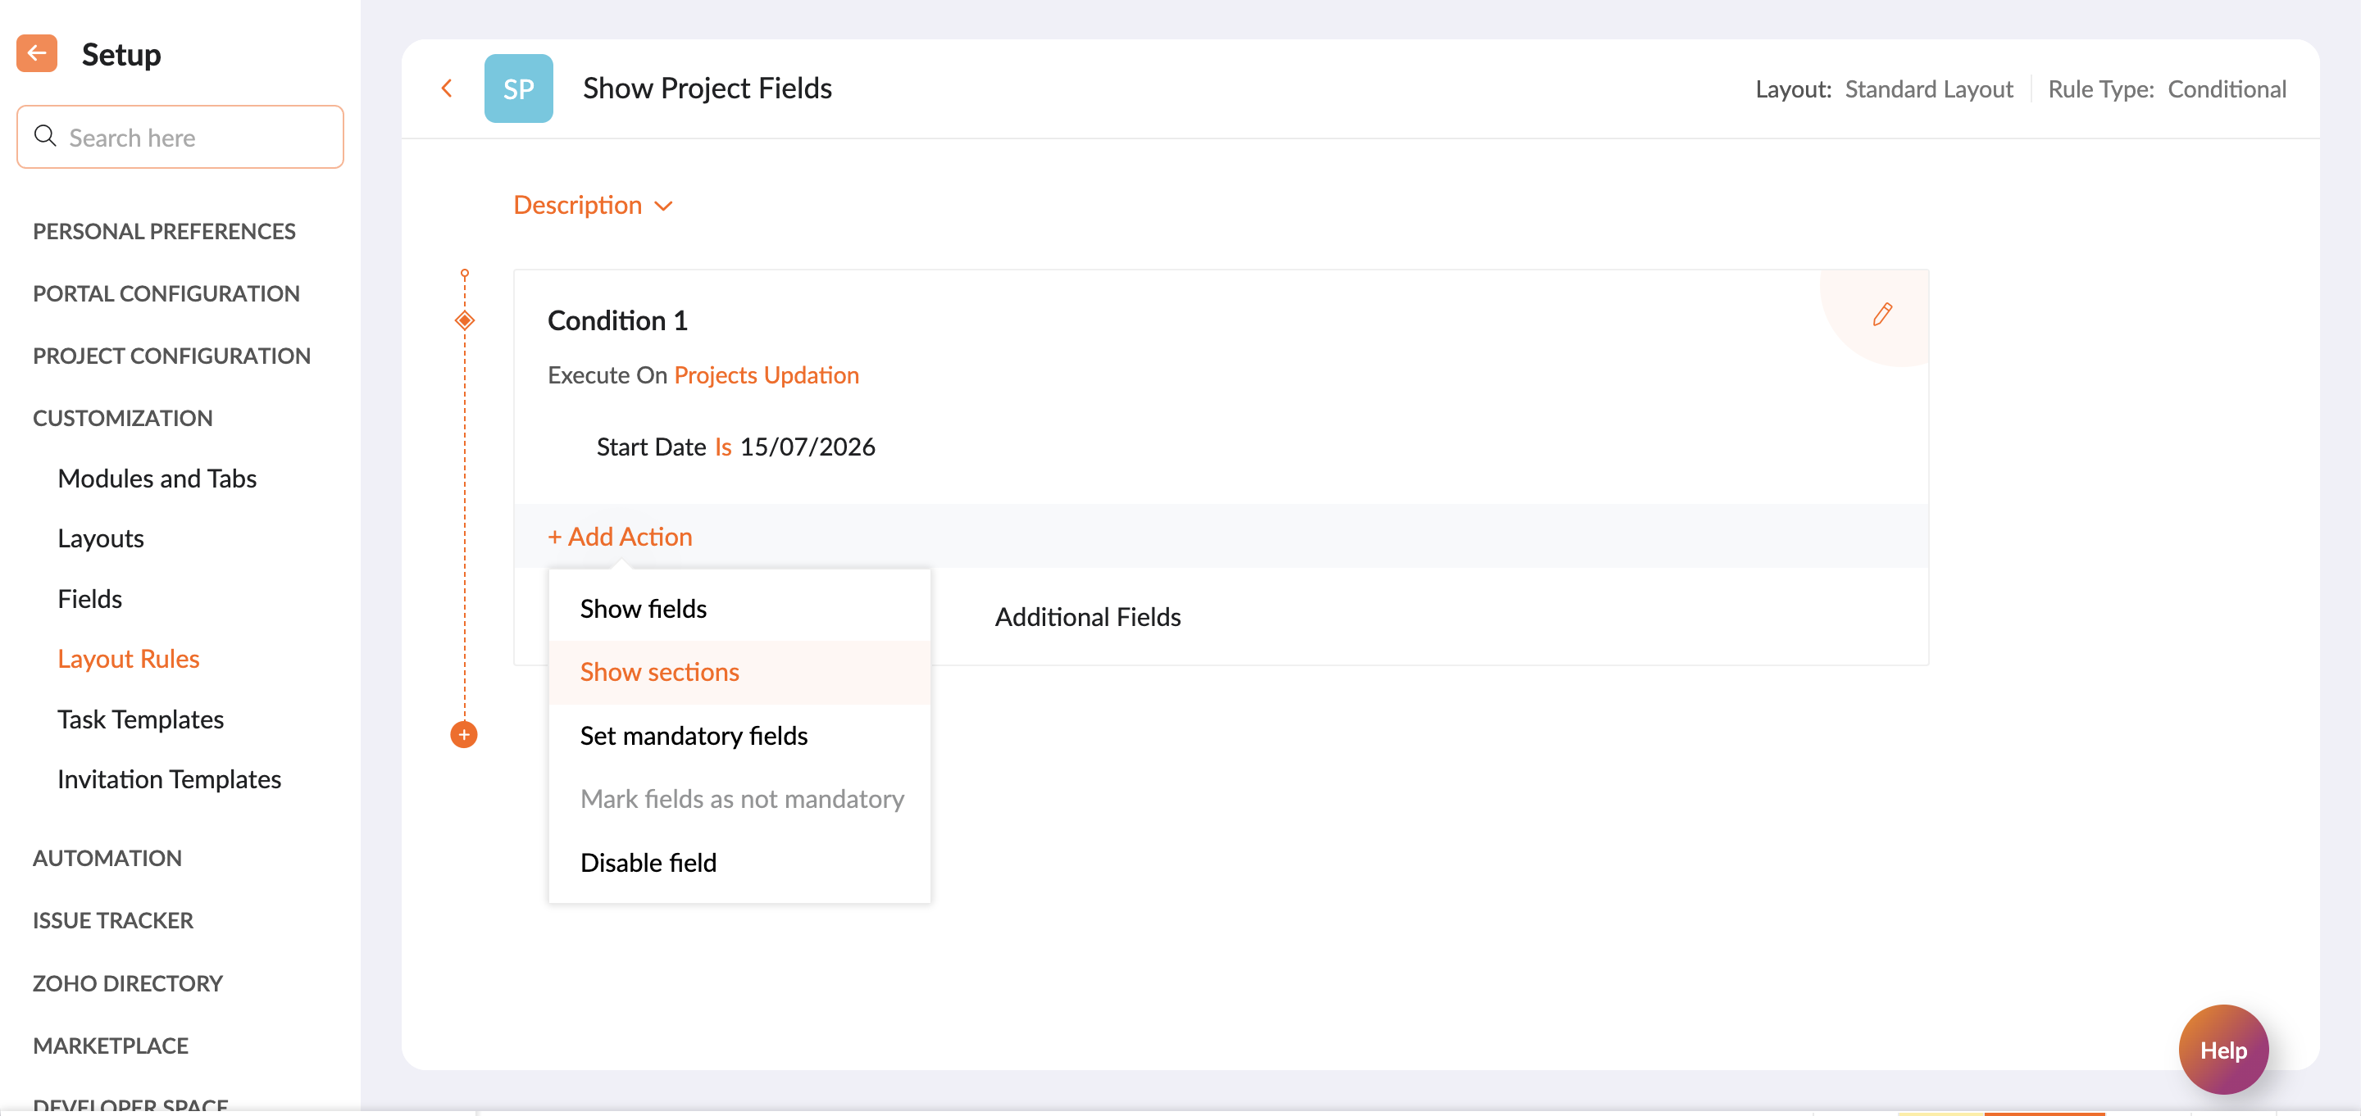The height and width of the screenshot is (1116, 2361).
Task: Click the Condition 1 heading
Action: 616,320
